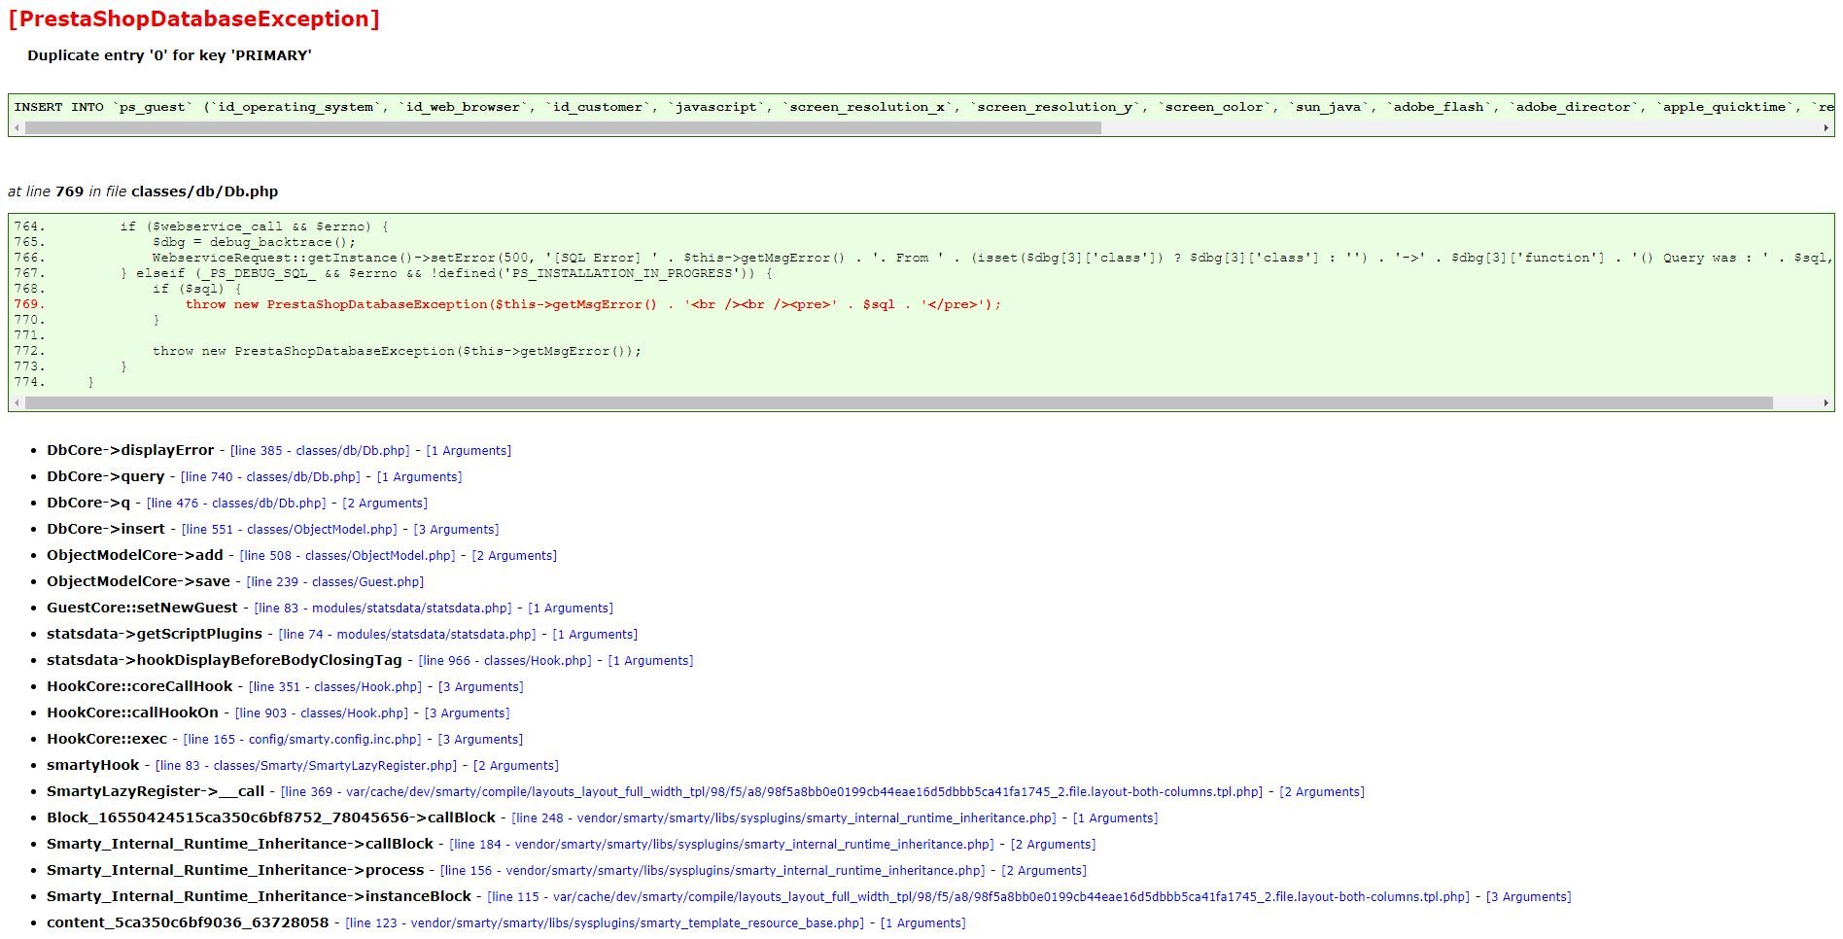Open DbCore->query line 740 link
Image resolution: width=1843 pixels, height=939 pixels.
[x=270, y=477]
